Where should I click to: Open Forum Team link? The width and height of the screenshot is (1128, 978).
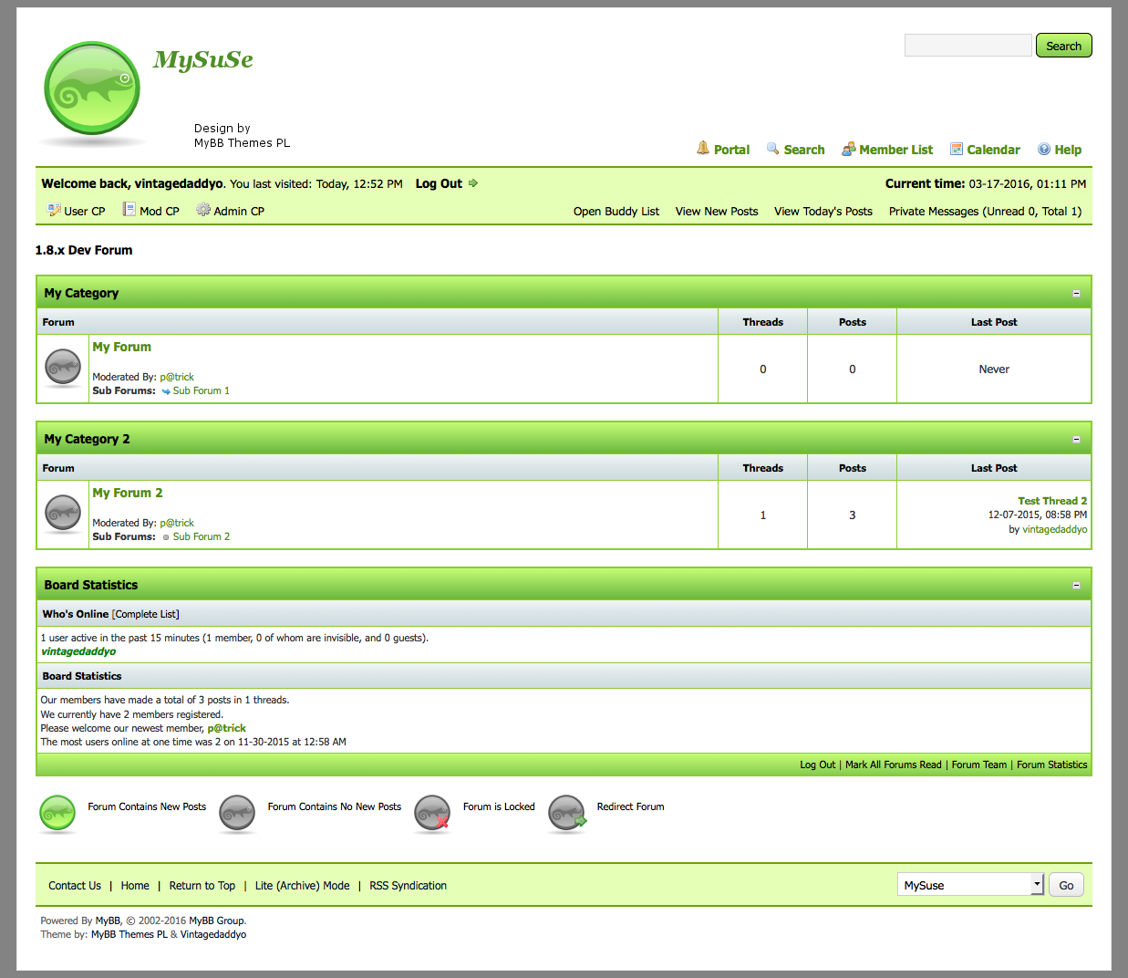coord(979,765)
